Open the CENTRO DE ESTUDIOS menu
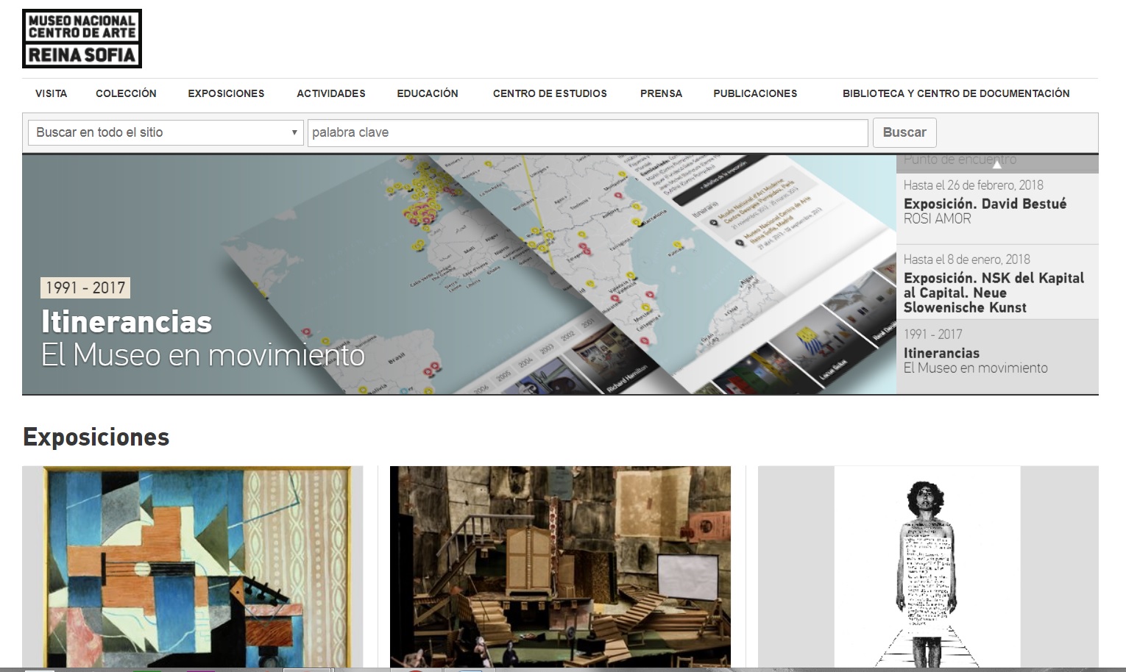Image resolution: width=1126 pixels, height=672 pixels. (x=550, y=93)
